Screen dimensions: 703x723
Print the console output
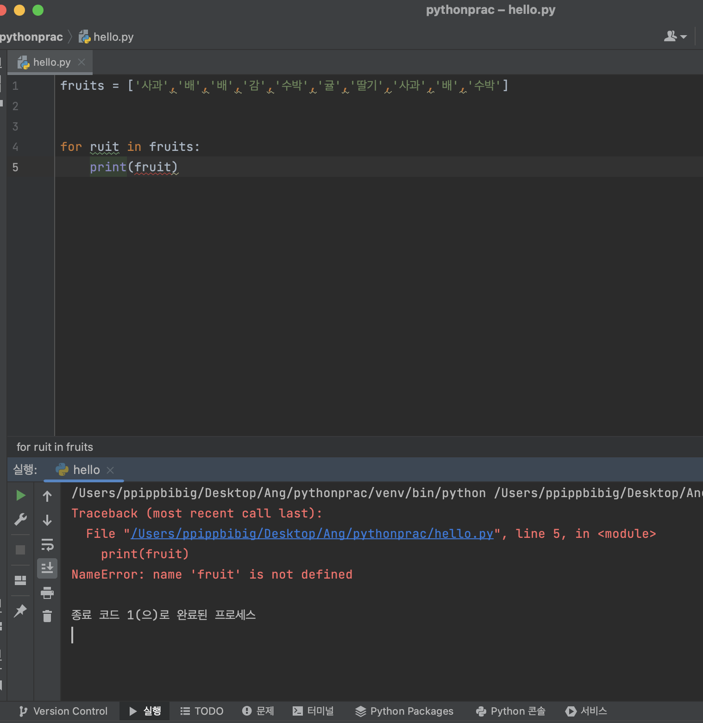(47, 593)
